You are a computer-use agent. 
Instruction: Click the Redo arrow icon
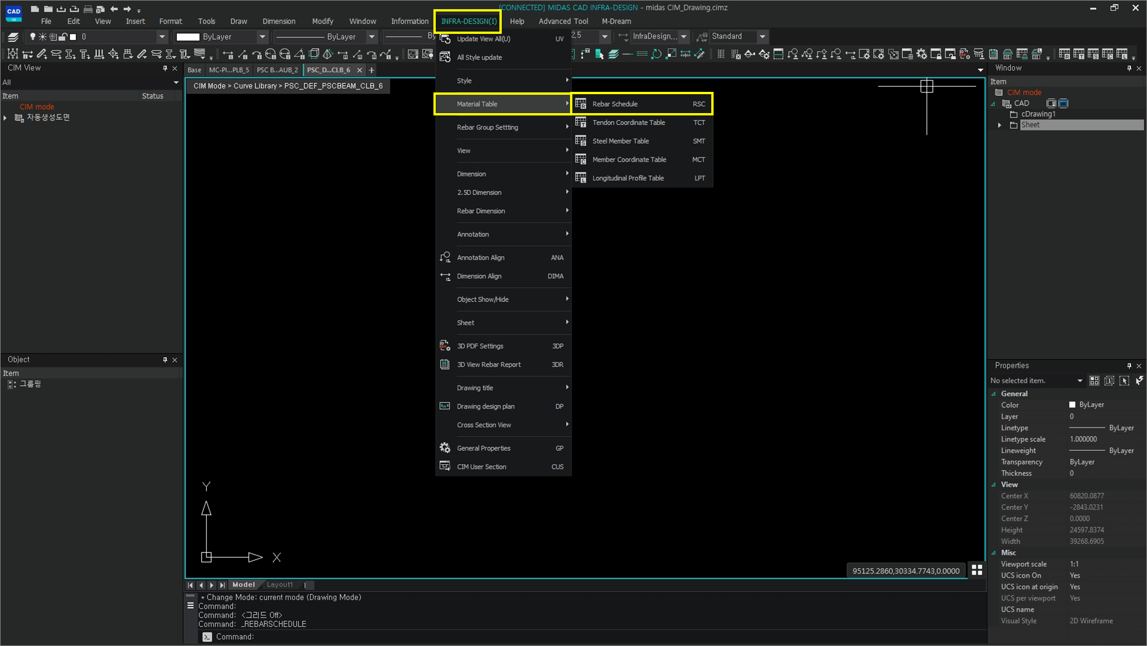[x=127, y=9]
